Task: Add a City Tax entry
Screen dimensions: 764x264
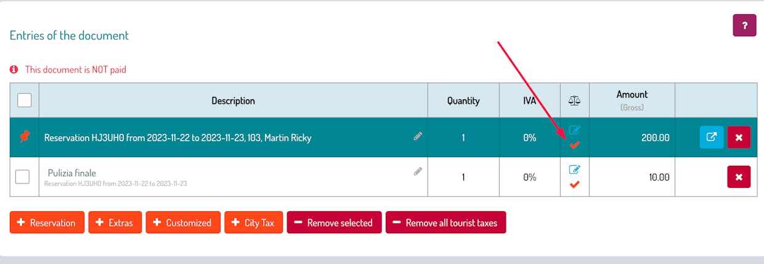Action: (x=254, y=223)
